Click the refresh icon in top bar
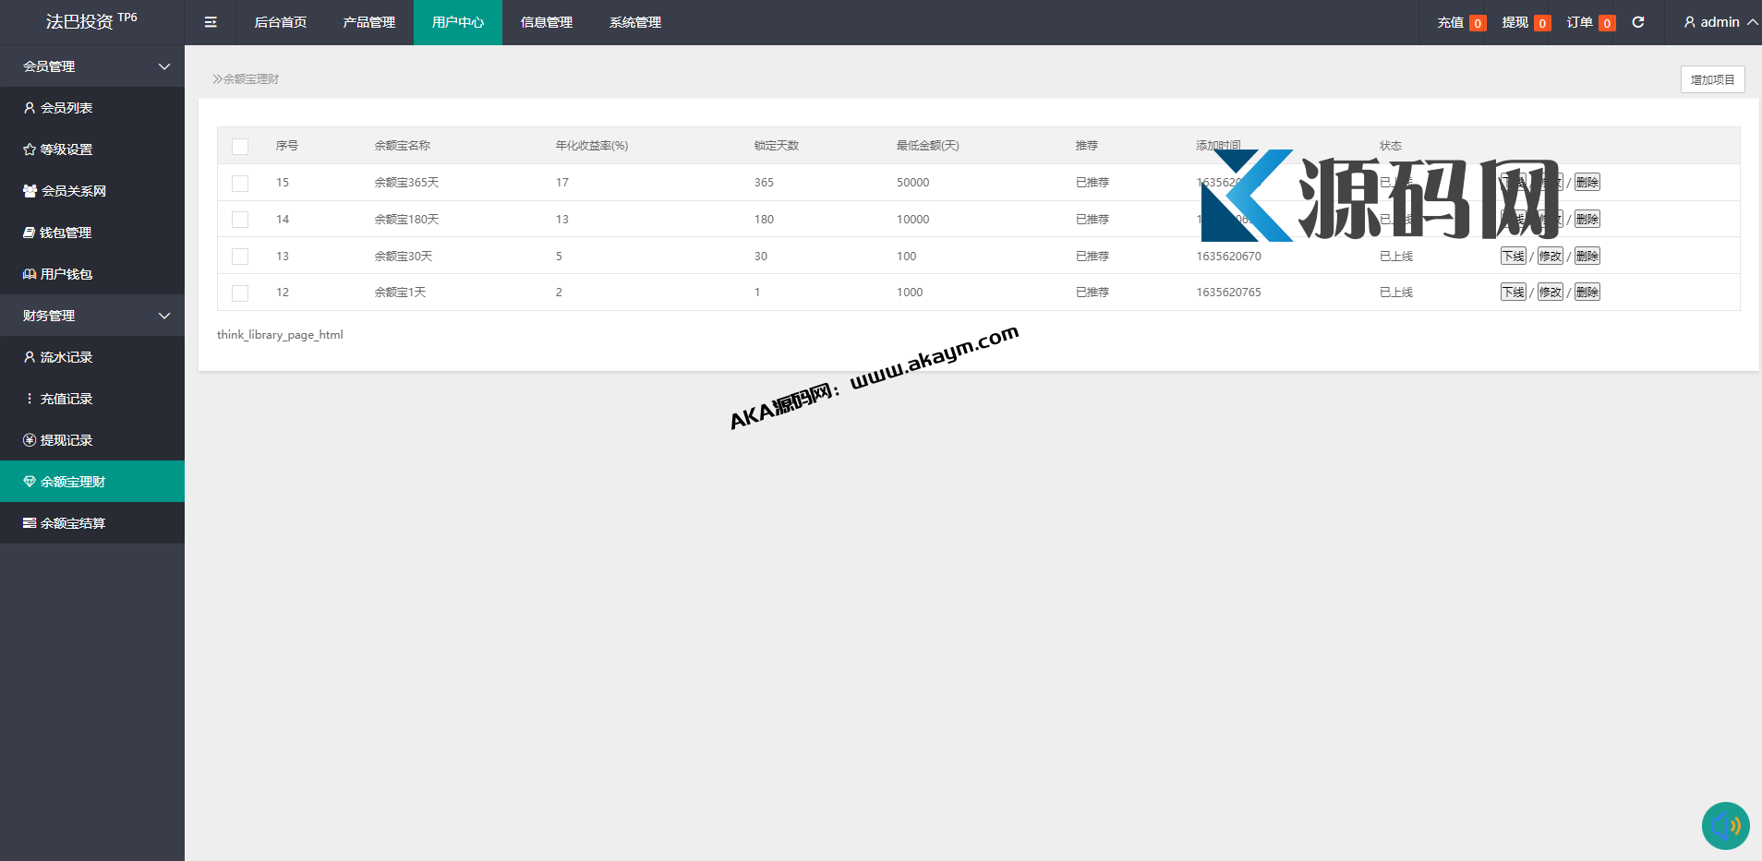 click(1638, 22)
